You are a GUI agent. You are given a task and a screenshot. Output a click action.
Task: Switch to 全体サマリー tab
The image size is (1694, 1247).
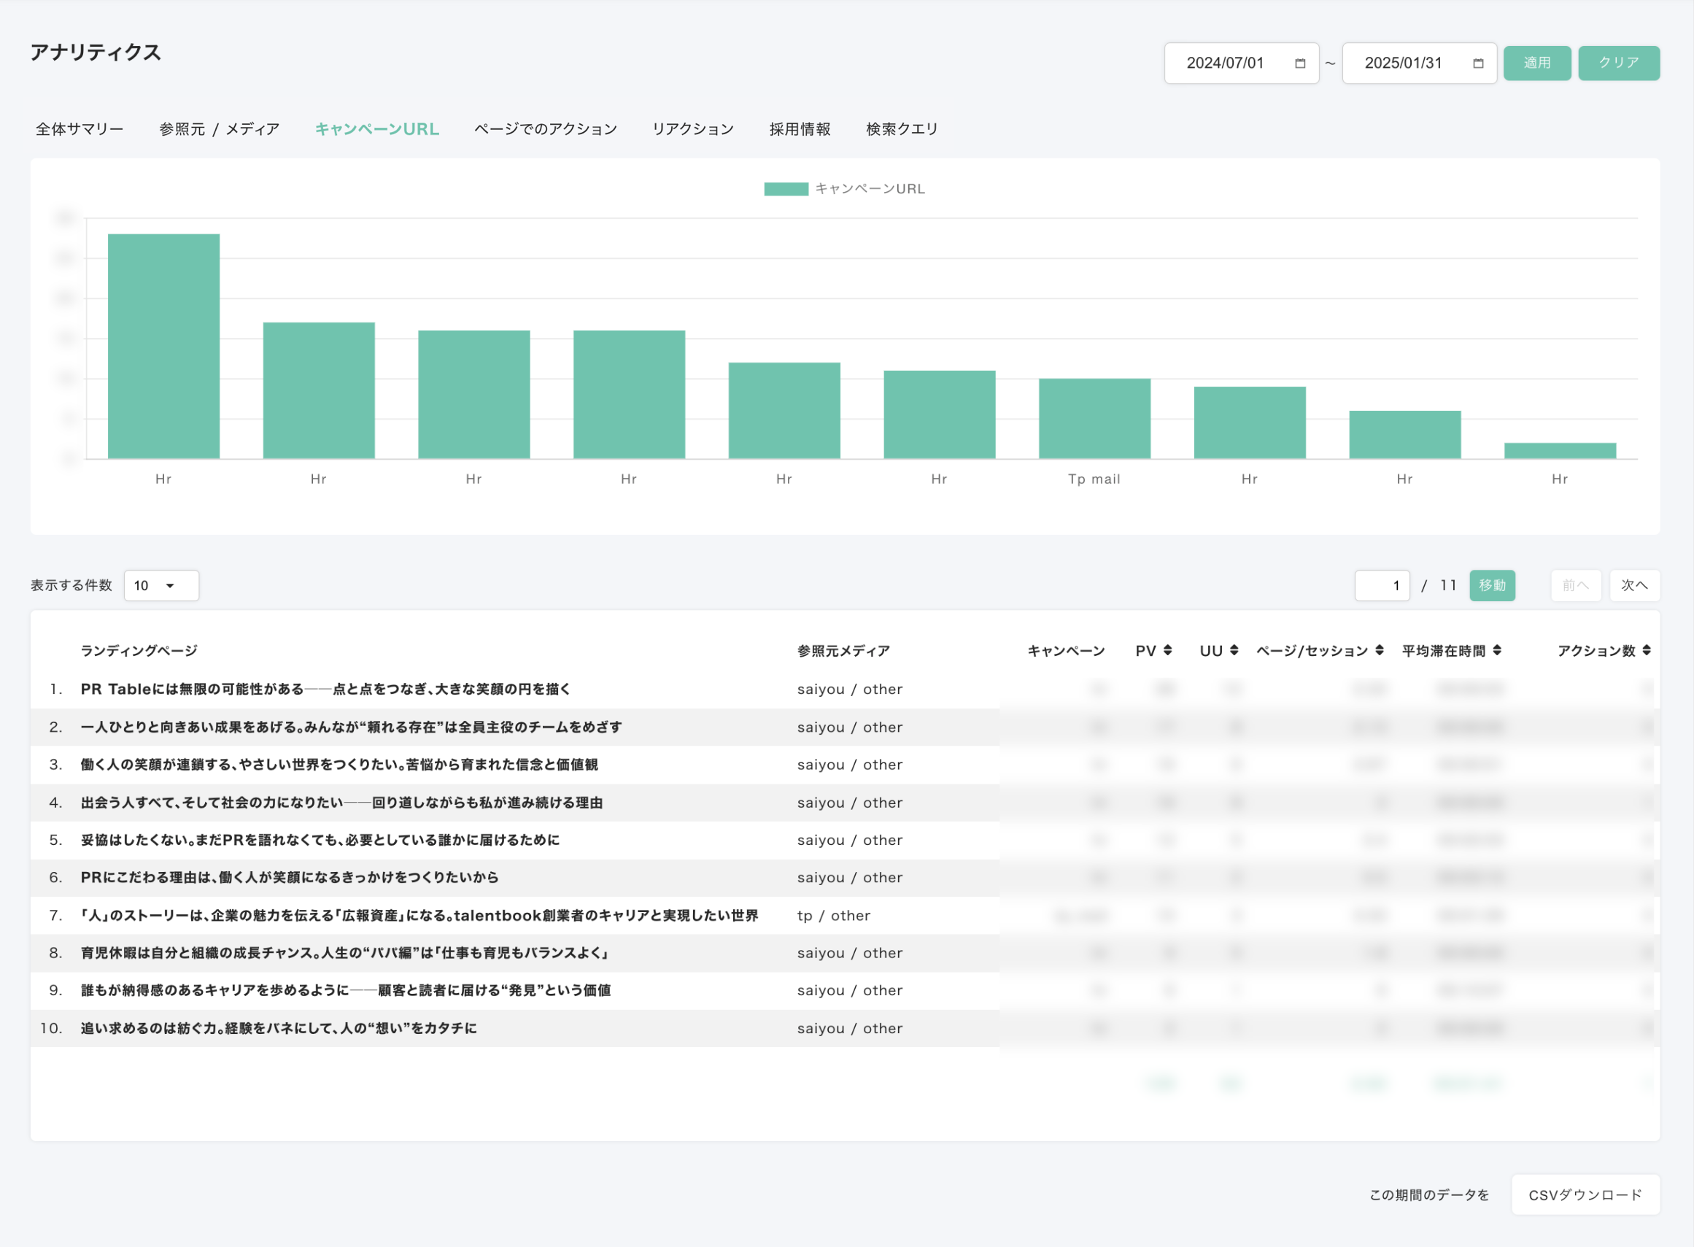(80, 129)
